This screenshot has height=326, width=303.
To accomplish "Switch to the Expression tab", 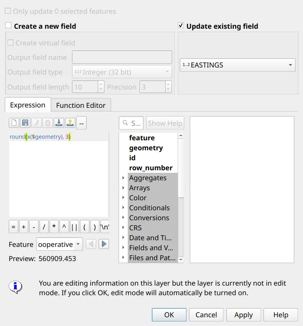I will [x=27, y=105].
